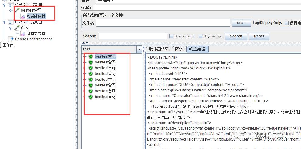
Task: Click the 浏览... browse button
Action: click(x=241, y=23)
